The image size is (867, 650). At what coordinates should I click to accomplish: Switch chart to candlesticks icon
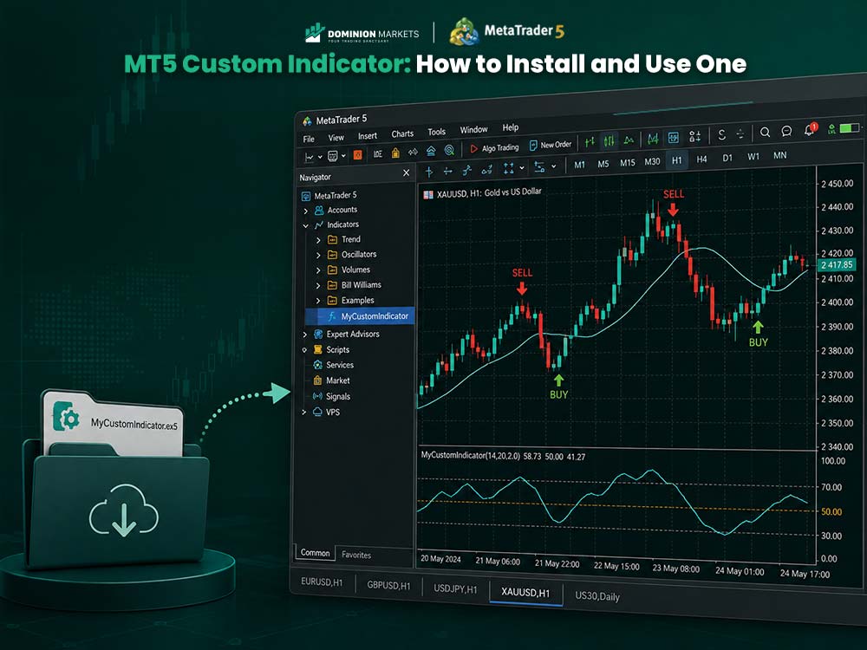tap(609, 141)
